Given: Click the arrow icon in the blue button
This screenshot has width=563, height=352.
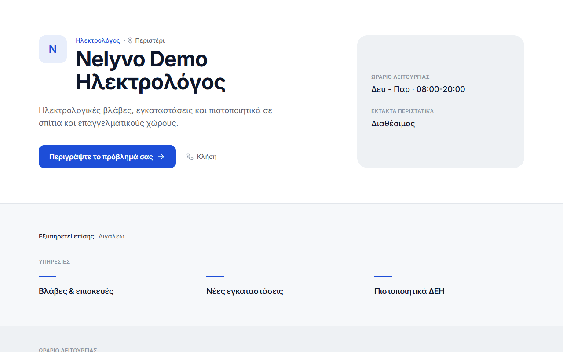Looking at the screenshot, I should (x=161, y=157).
